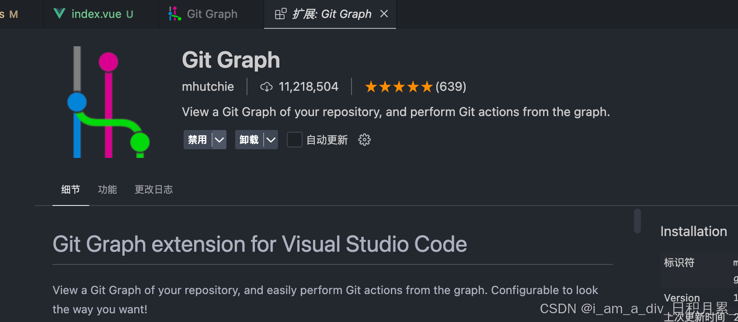Click the Git Graph extension title
The image size is (738, 322).
tap(231, 60)
